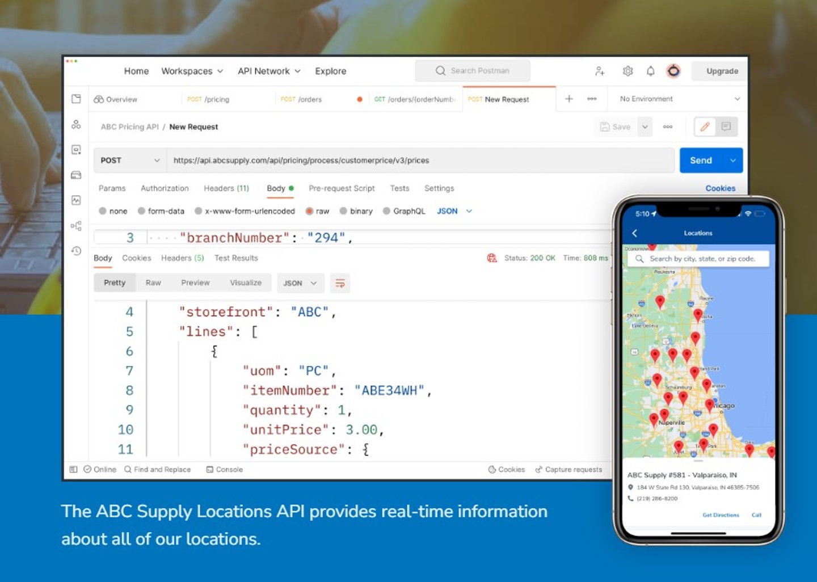Click the response wrap lines icon

pyautogui.click(x=340, y=283)
